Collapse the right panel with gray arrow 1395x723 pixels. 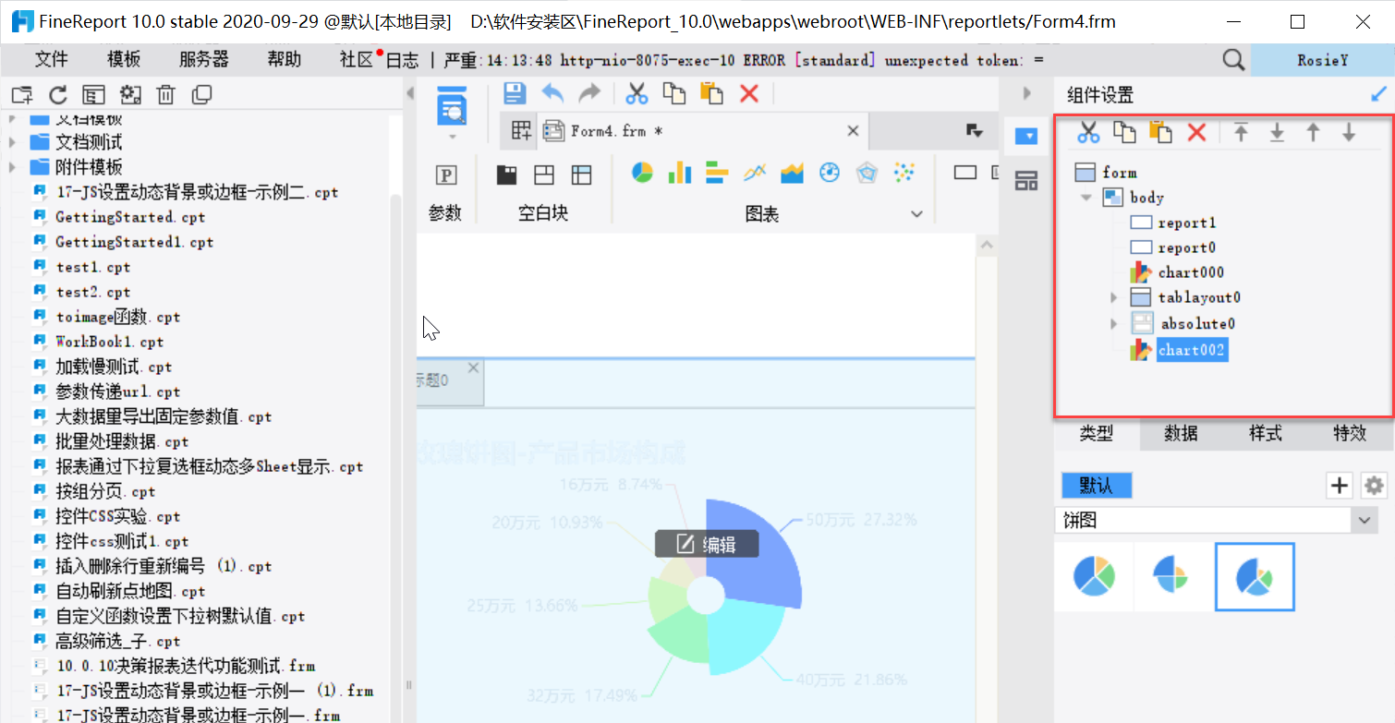1026,93
